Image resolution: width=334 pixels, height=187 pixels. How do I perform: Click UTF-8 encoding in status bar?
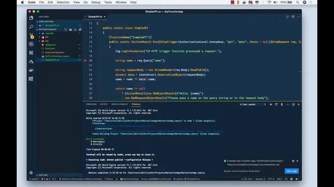271,179
